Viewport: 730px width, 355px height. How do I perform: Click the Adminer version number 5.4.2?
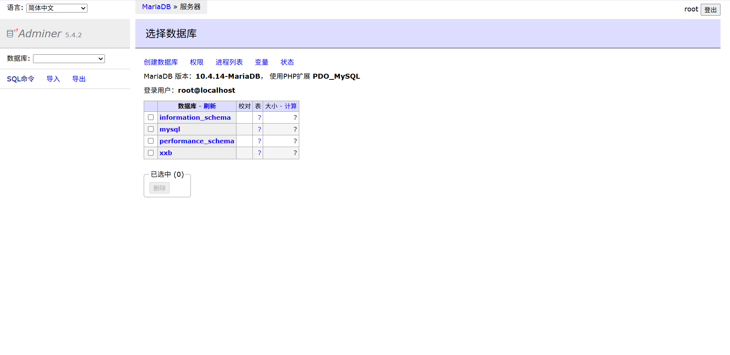(73, 35)
